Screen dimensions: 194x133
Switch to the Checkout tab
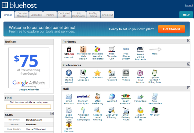tap(107, 15)
